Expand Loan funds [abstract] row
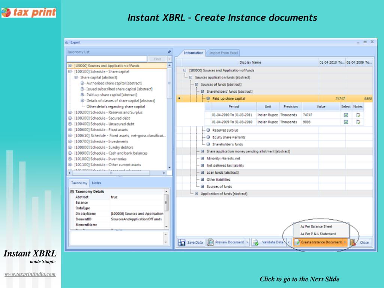384x288 pixels. [202, 172]
